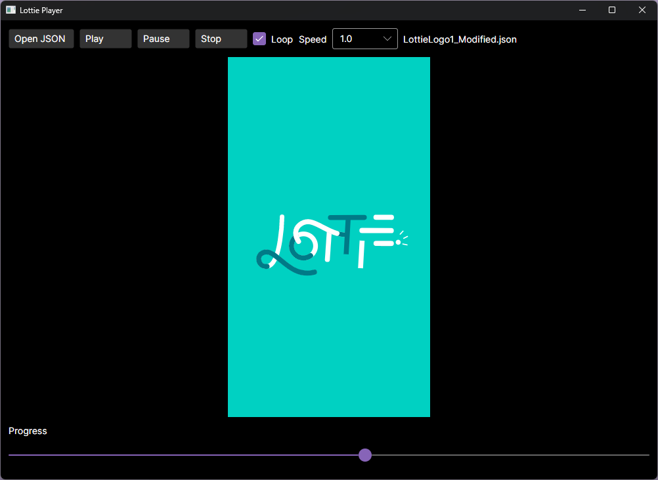Viewport: 658px width, 480px height.
Task: Click the Lottie logo animation preview
Action: [x=328, y=237]
